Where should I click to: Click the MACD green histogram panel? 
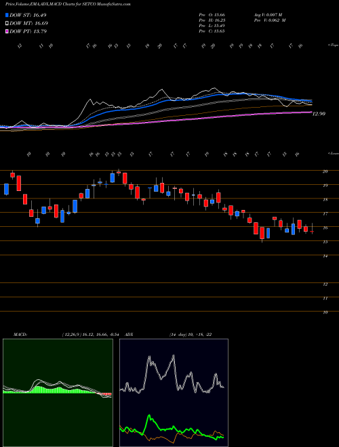(x=58, y=393)
